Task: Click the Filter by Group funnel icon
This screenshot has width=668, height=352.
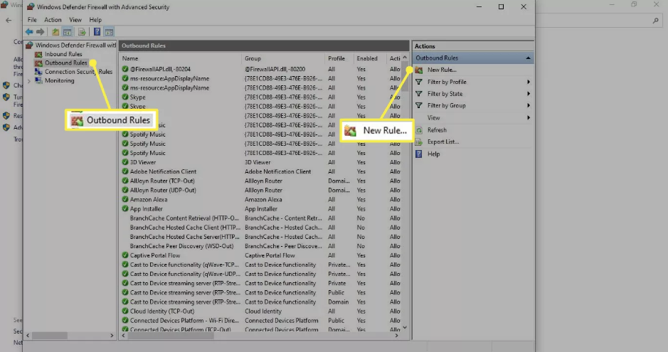Action: click(x=419, y=105)
